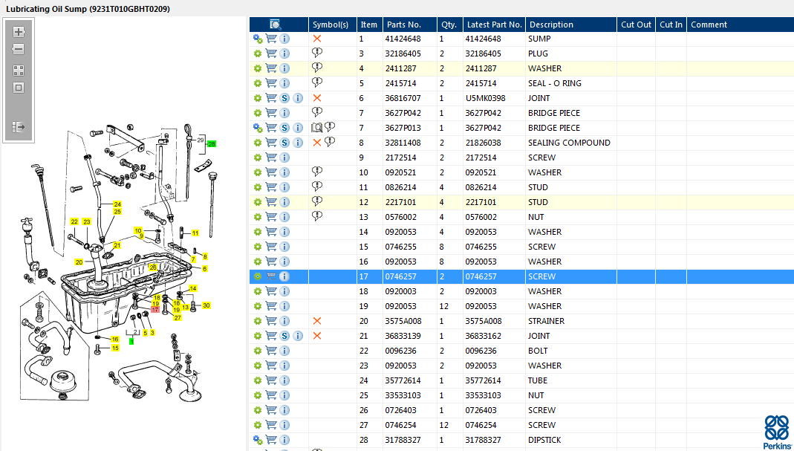Viewport: 794px width, 451px height.
Task: Open info for PLUG 32186405
Action: (284, 53)
